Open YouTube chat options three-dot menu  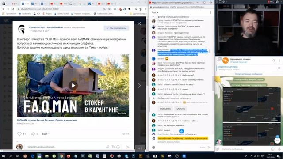(x=210, y=13)
